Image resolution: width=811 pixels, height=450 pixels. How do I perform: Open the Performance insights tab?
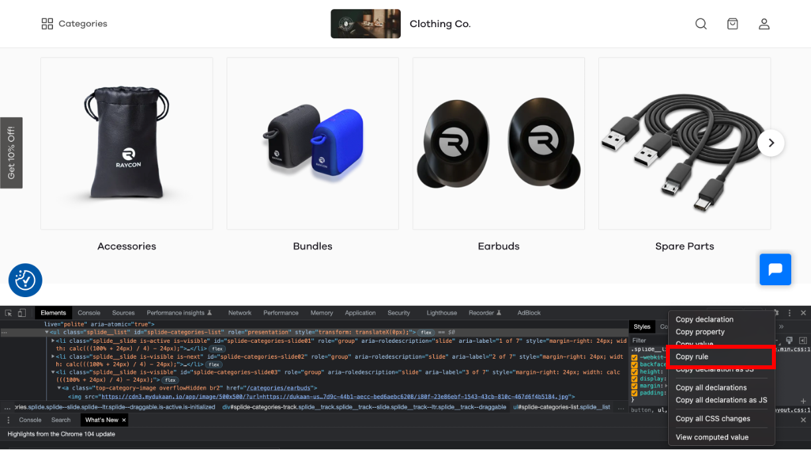(x=179, y=313)
